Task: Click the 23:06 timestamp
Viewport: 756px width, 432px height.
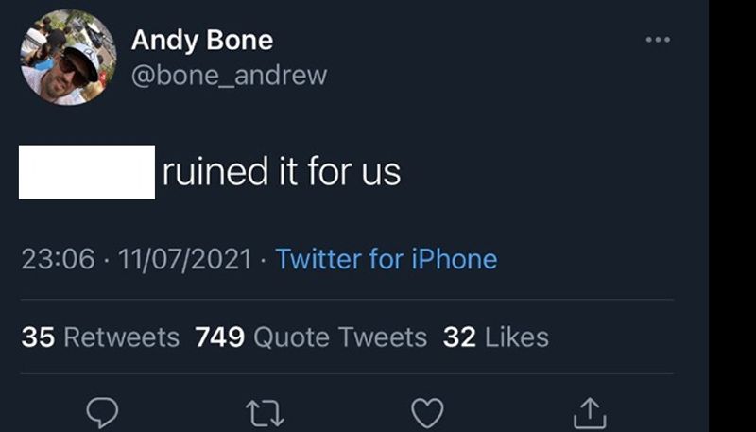Action: (x=58, y=258)
